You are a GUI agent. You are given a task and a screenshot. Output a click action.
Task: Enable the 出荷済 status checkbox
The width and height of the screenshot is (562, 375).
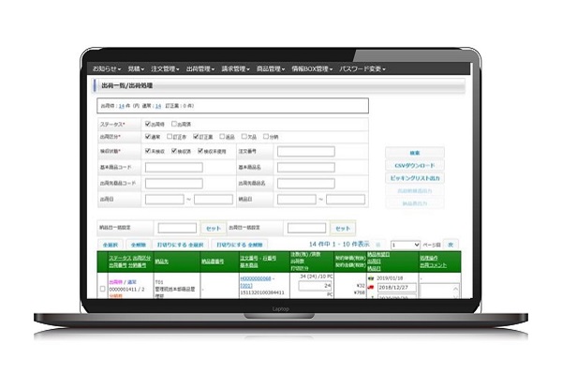175,123
